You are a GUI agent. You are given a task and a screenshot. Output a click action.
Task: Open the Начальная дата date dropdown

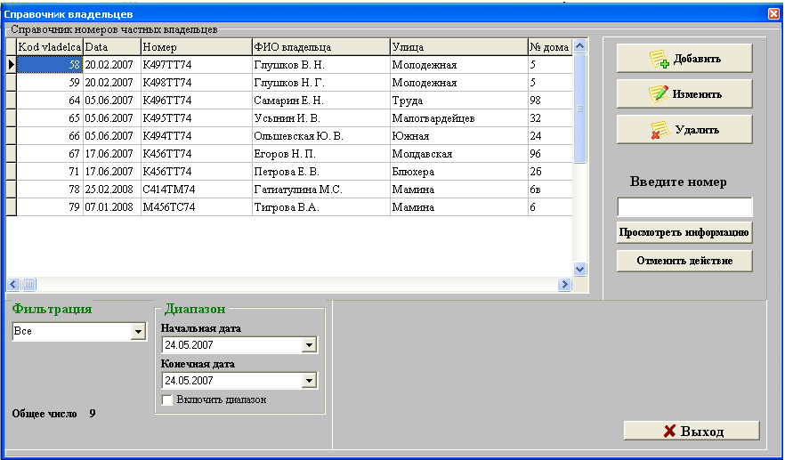point(309,345)
